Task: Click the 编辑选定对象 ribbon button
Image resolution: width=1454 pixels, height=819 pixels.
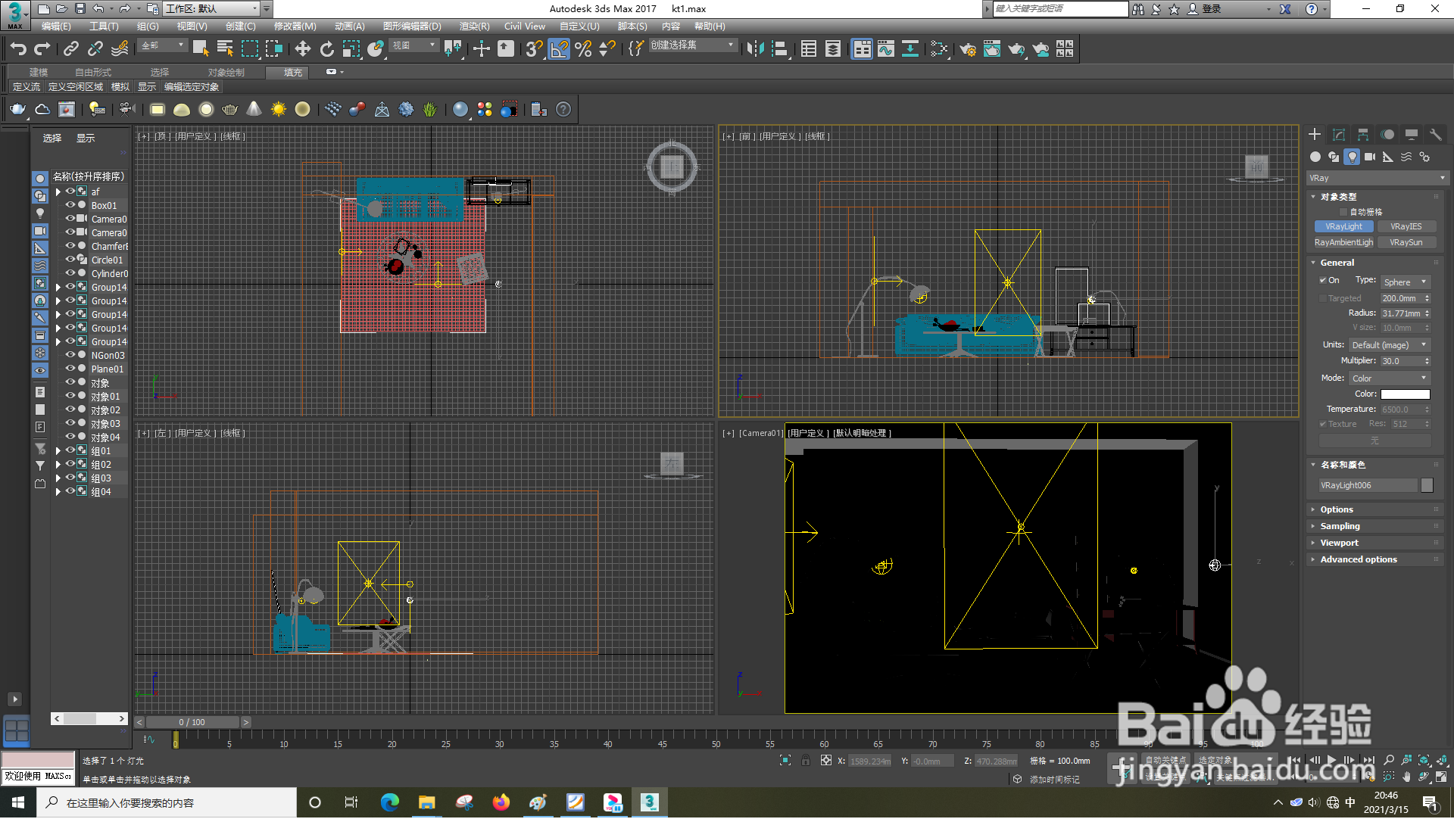Action: 192,87
